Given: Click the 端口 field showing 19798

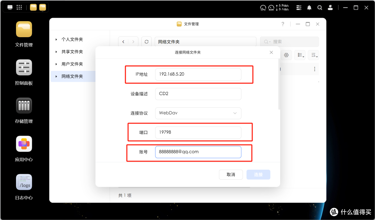Looking at the screenshot, I should 198,132.
